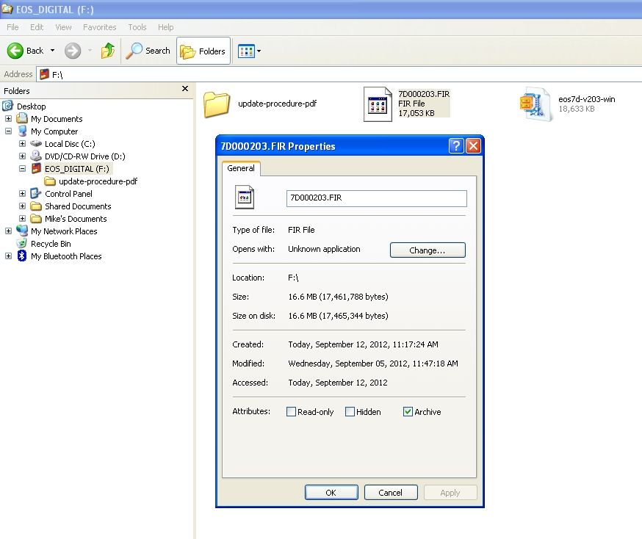Click the Up folder icon in toolbar
The image size is (642, 539).
pyautogui.click(x=108, y=51)
